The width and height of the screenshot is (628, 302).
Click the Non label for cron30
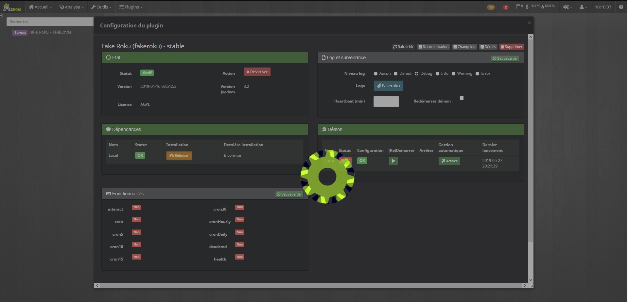(240, 207)
